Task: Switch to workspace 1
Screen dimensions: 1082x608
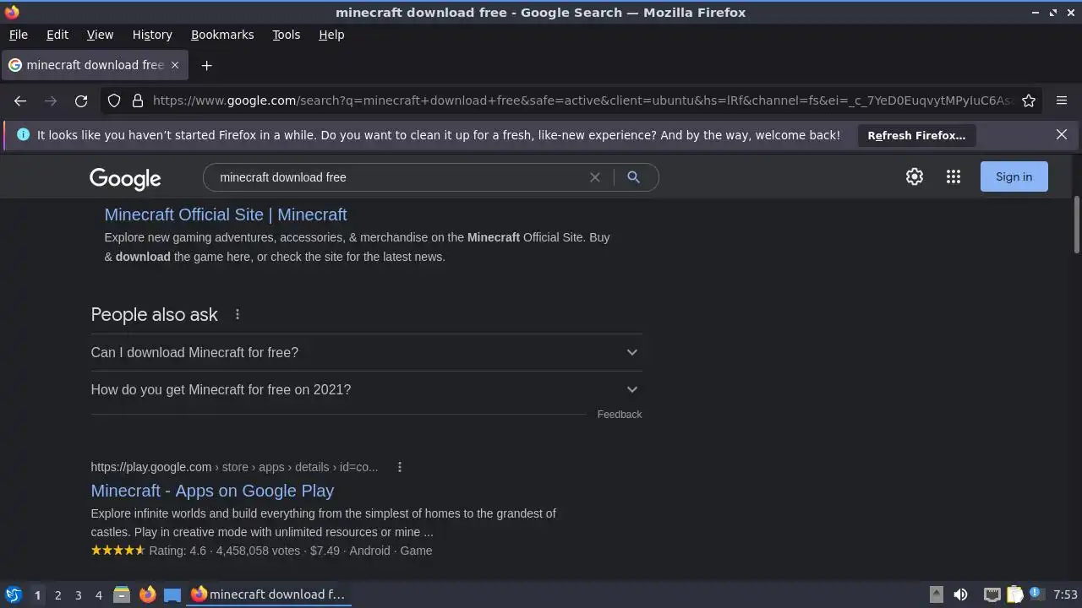Action: [37, 594]
